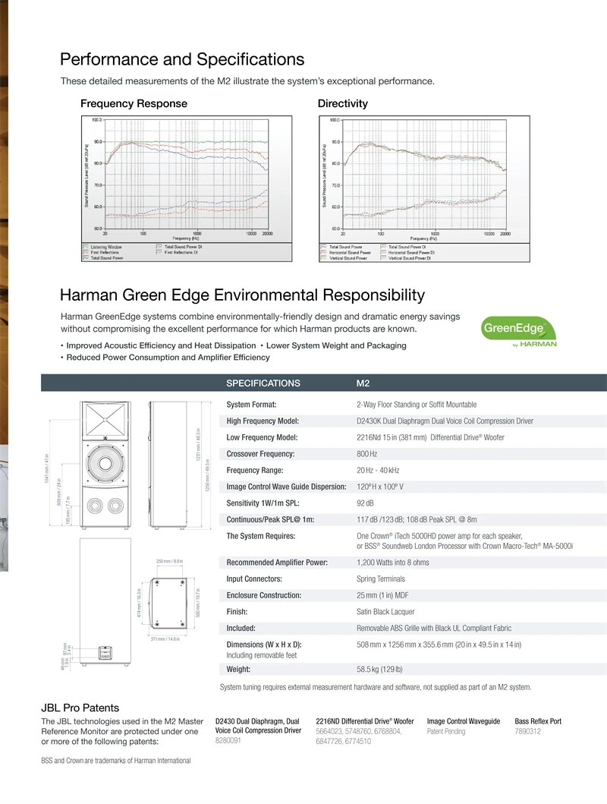The width and height of the screenshot is (607, 804).
Task: Click the 800 Hz value
Action: coord(366,454)
